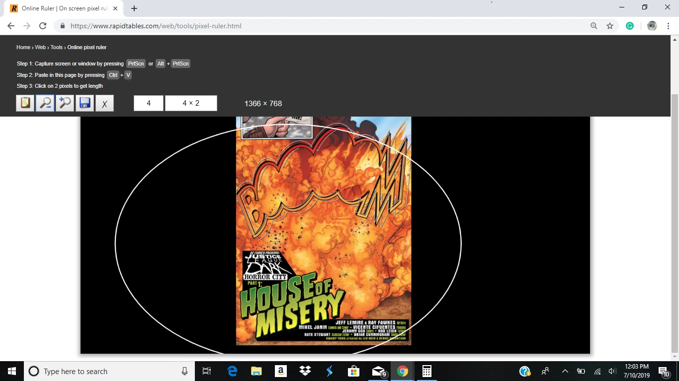Clear the image with the X button
This screenshot has height=381, width=679.
click(104, 103)
